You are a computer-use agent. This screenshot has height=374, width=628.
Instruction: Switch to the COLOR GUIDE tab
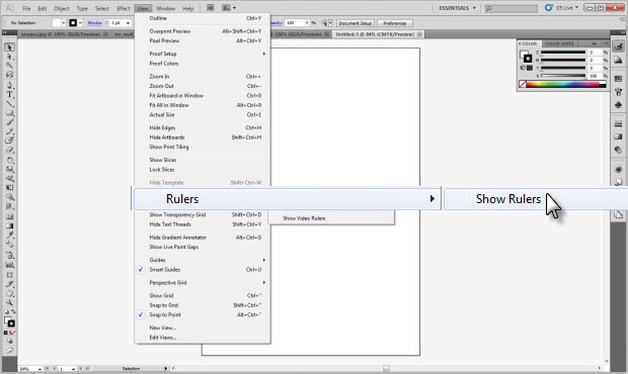(559, 43)
